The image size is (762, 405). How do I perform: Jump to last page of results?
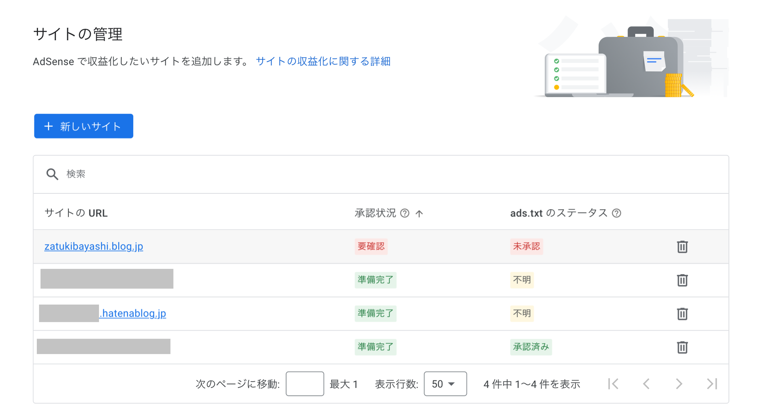712,384
